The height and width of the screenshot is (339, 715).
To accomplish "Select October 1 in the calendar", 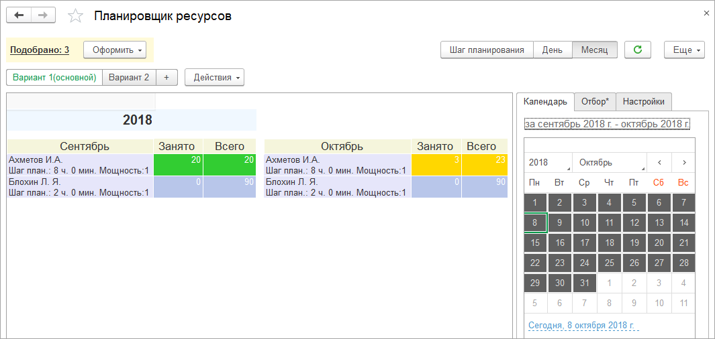I will [536, 203].
